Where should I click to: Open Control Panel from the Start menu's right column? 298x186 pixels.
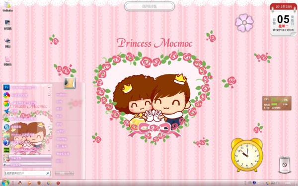pos(61,139)
